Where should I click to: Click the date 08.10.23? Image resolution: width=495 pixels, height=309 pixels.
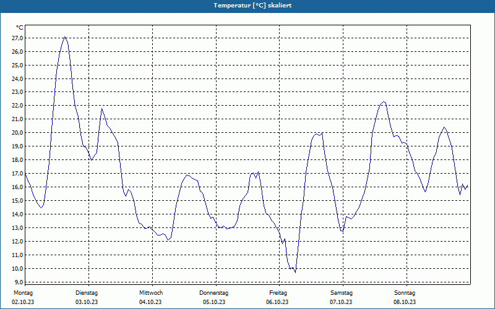405,302
